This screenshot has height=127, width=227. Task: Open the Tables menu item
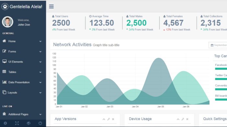(x=23, y=72)
